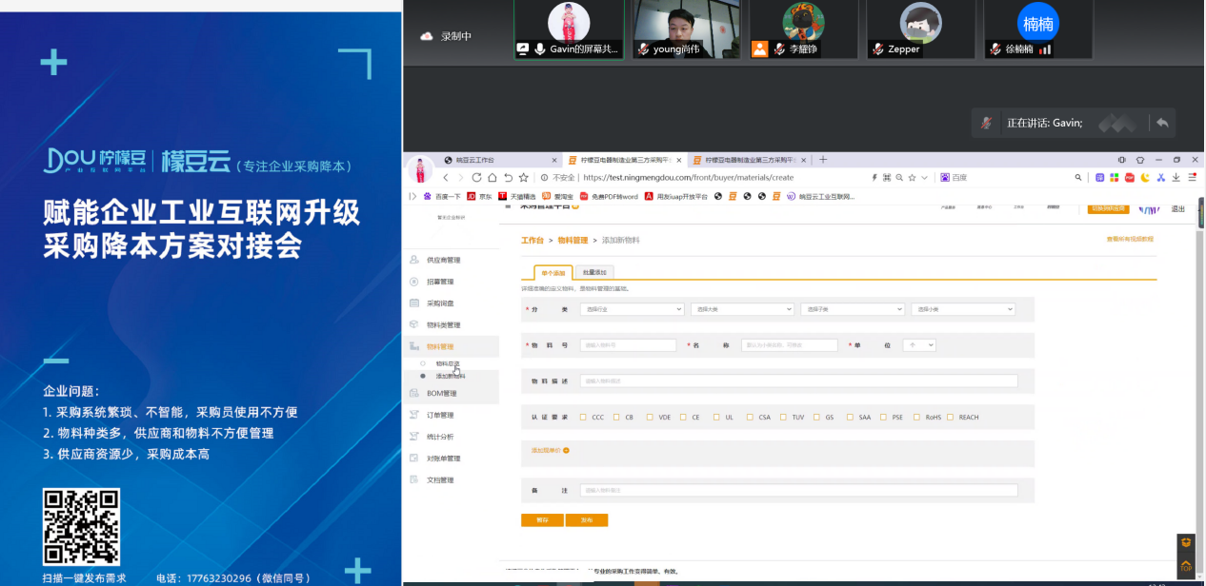Select 物料总览 submenu item
1206x586 pixels.
[448, 363]
